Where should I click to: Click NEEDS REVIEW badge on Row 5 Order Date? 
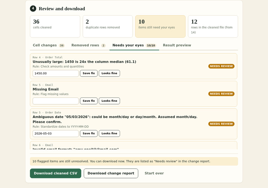click(221, 124)
